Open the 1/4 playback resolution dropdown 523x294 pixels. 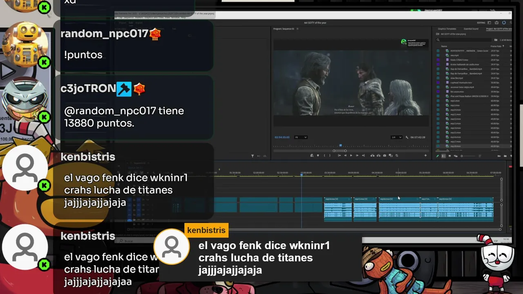(x=397, y=137)
